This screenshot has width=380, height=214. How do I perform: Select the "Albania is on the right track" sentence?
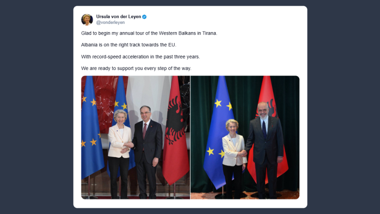129,45
